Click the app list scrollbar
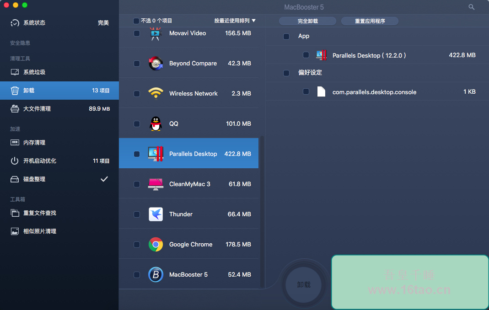This screenshot has width=489, height=310. point(262,210)
